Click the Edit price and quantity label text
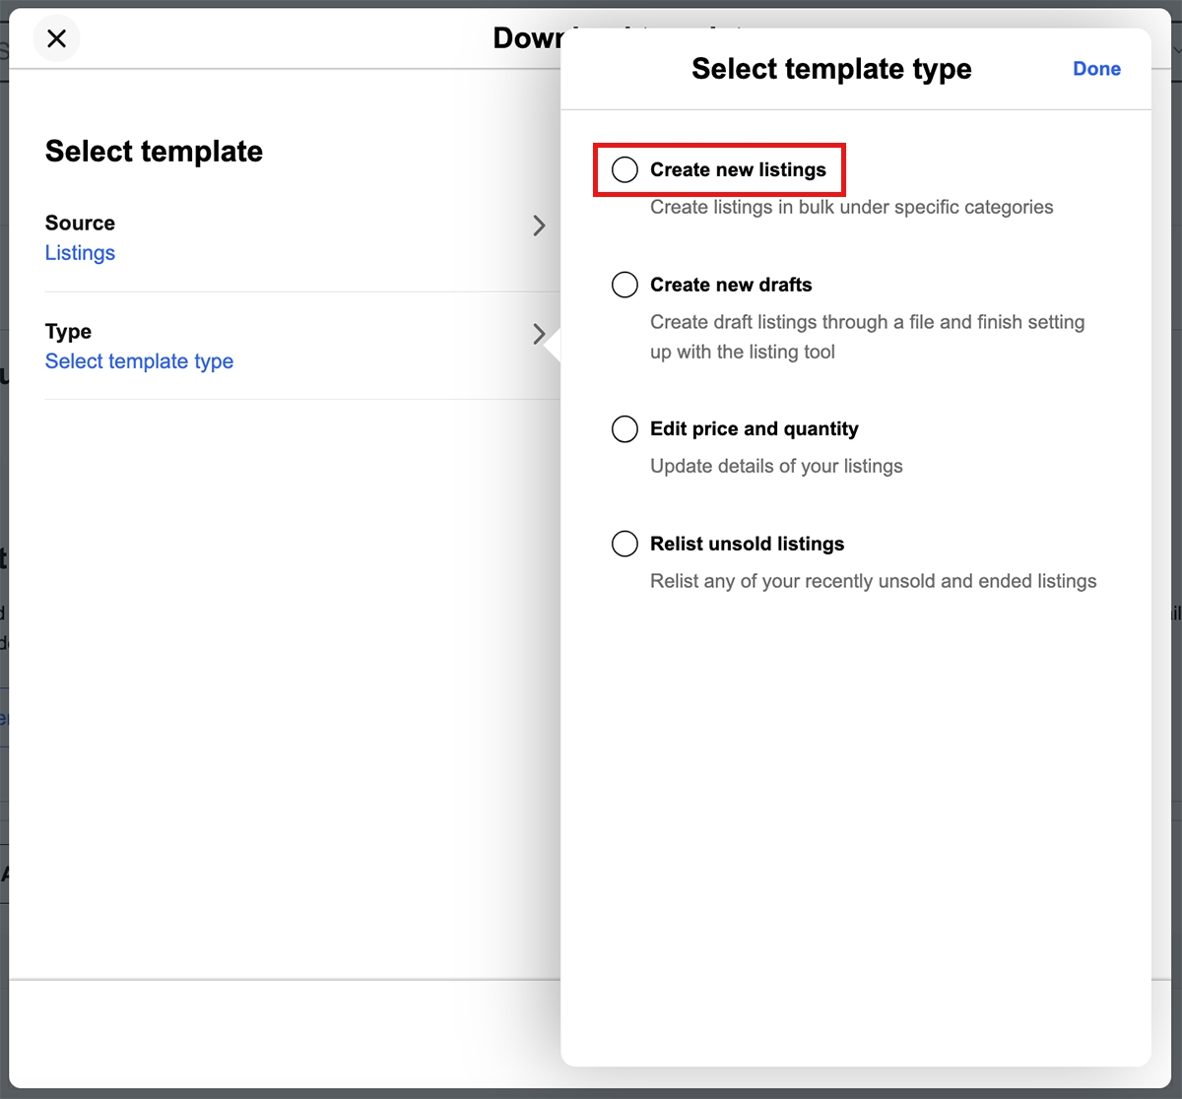 [754, 428]
